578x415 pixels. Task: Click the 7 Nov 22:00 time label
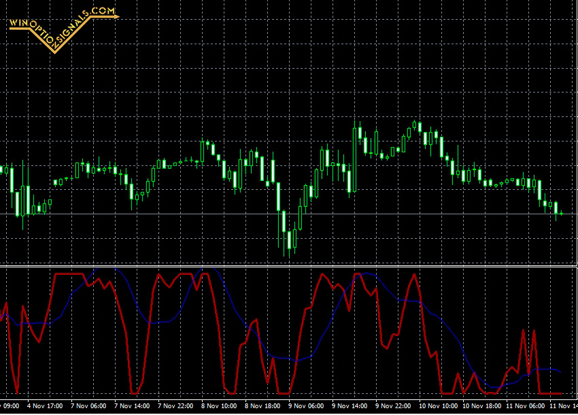tap(175, 406)
